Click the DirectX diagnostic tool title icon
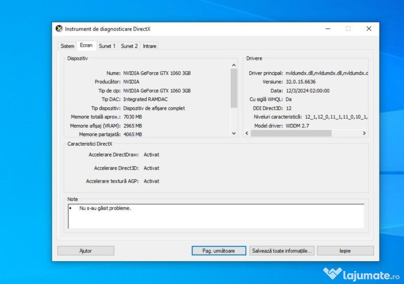Image resolution: width=404 pixels, height=284 pixels. tap(59, 28)
